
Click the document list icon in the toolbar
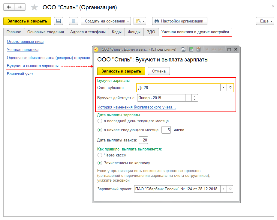(74, 21)
